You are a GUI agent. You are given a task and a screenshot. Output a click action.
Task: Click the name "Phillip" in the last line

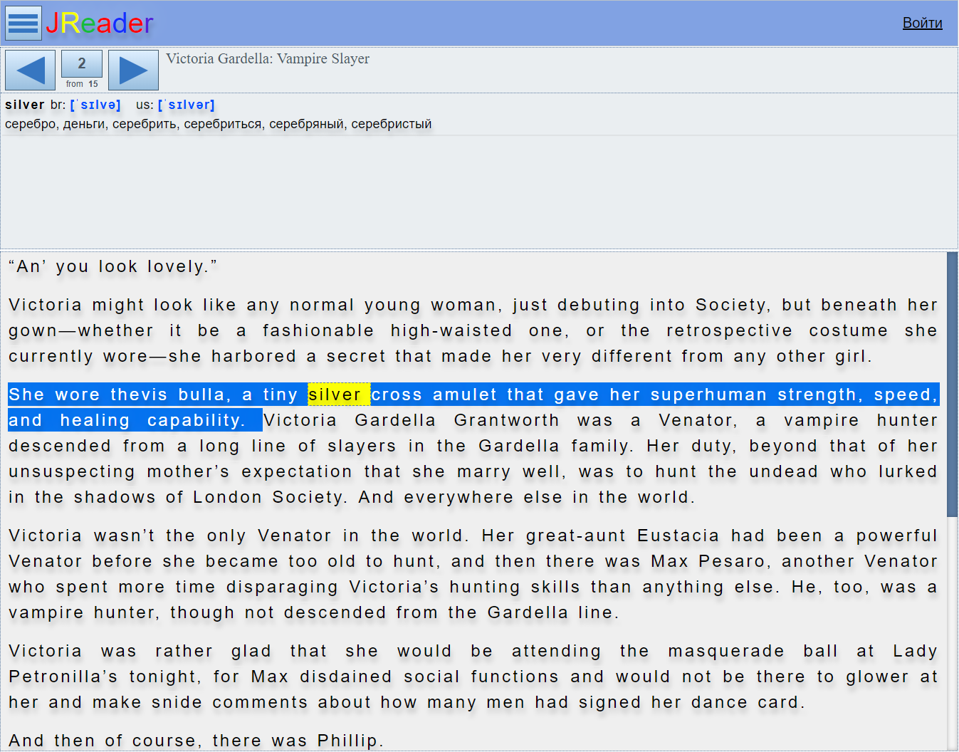pyautogui.click(x=347, y=741)
